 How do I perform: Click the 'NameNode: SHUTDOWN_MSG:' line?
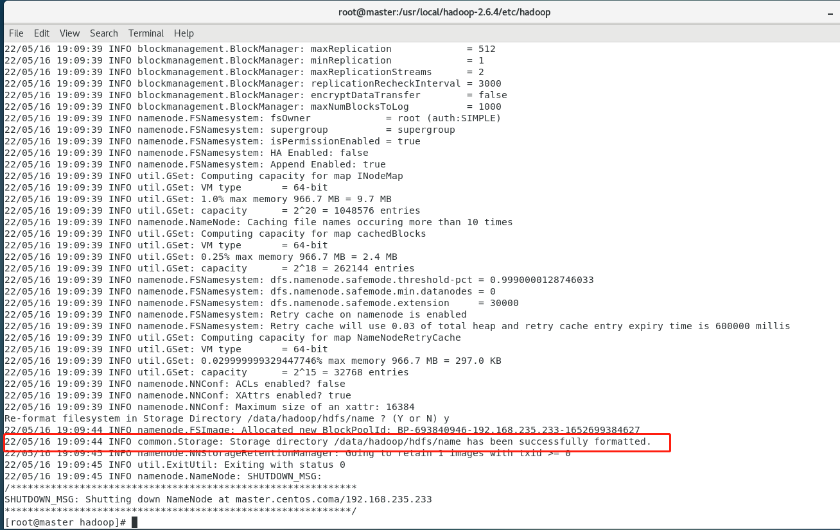point(163,476)
